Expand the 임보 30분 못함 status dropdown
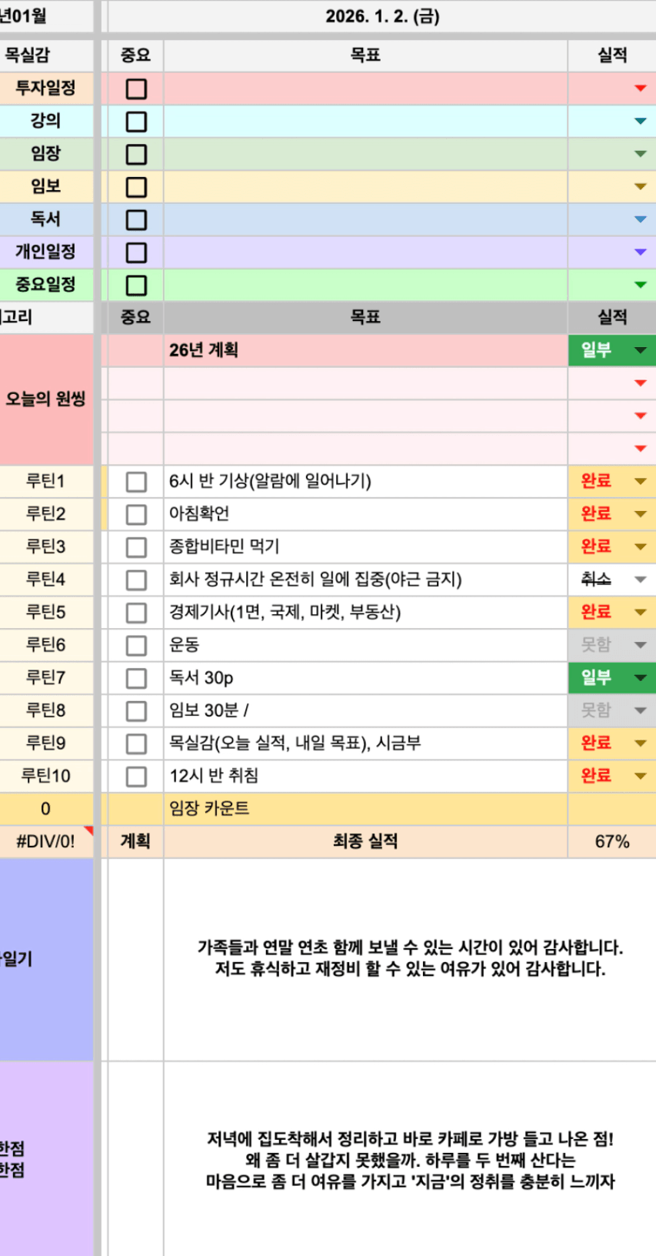This screenshot has height=1256, width=656. (x=640, y=710)
